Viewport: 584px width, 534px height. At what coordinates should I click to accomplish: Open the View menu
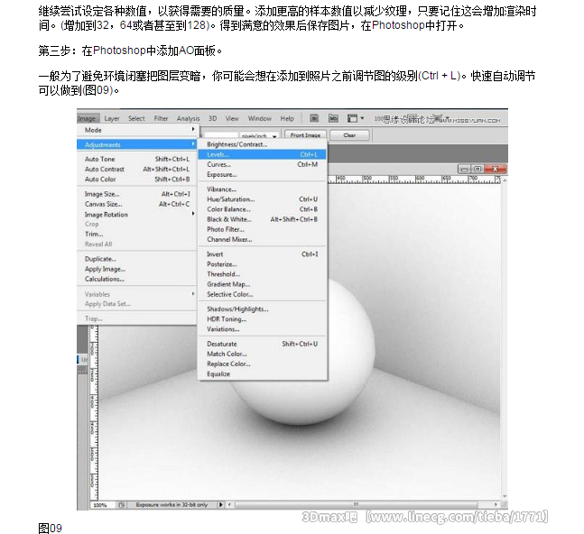(x=232, y=118)
